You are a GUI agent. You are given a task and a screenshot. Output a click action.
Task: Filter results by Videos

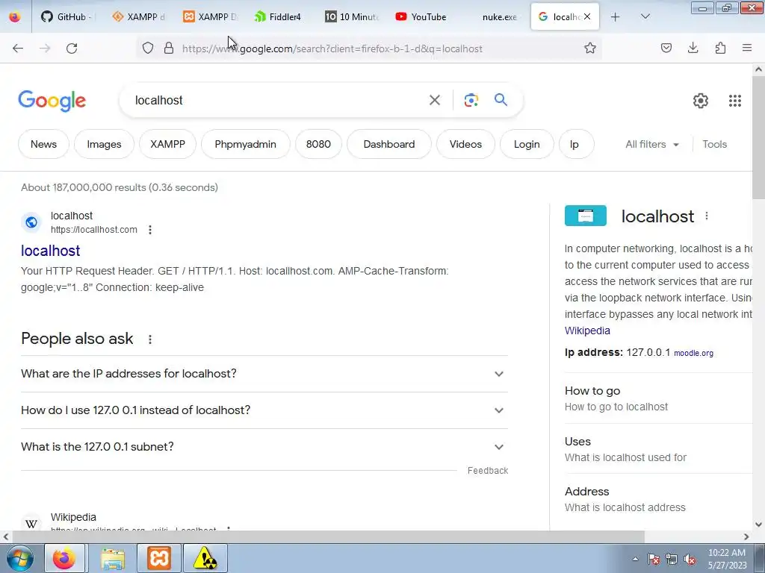point(465,144)
